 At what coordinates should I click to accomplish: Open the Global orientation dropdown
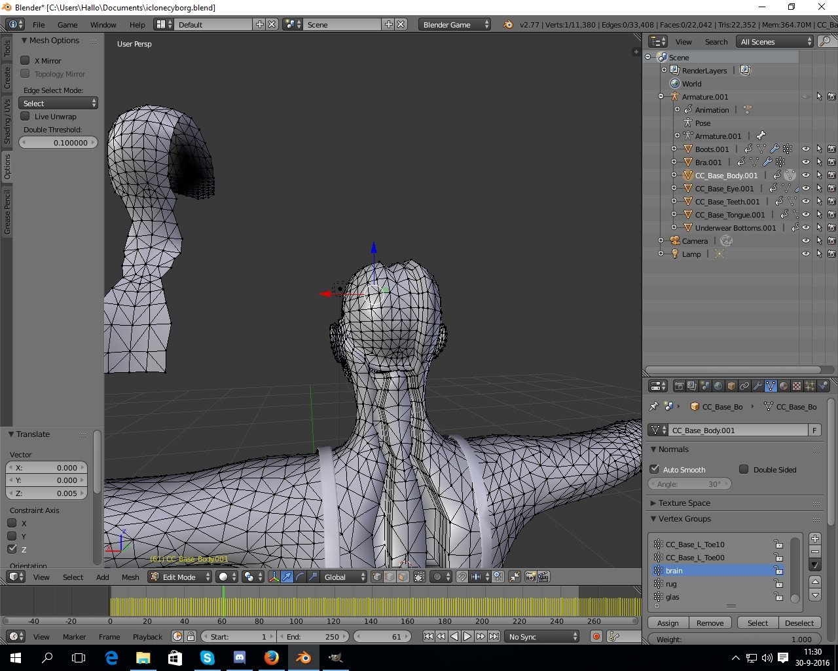[344, 577]
